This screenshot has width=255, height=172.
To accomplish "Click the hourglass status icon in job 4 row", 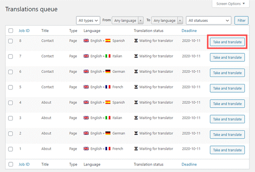I will tap(136, 102).
